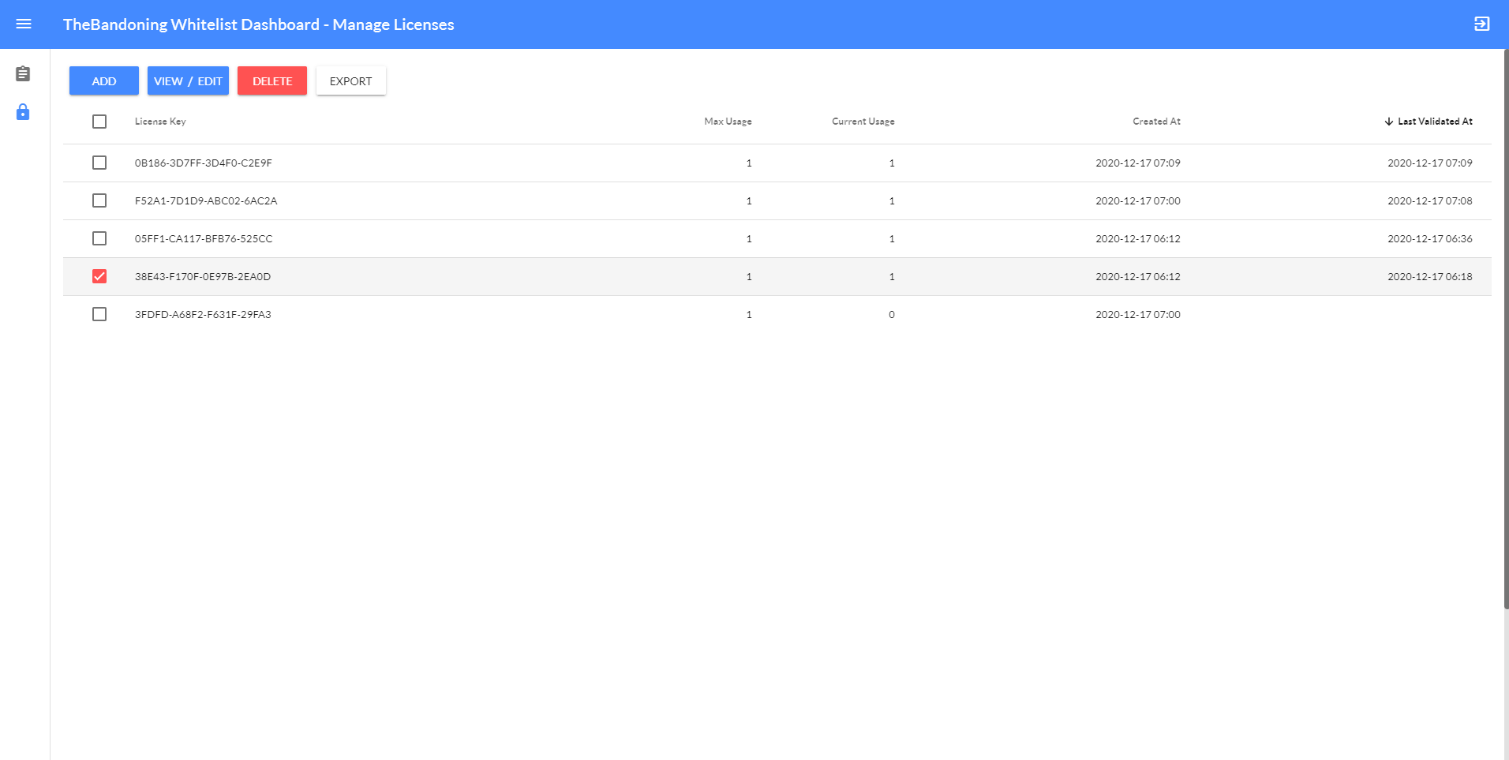Click Created At for license 05FF1-CA117-BFB76-525CC

(1138, 239)
